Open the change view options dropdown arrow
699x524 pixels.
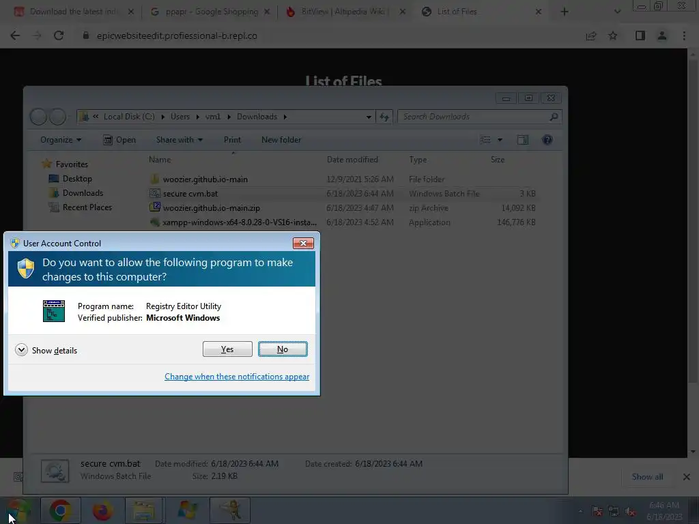click(500, 140)
